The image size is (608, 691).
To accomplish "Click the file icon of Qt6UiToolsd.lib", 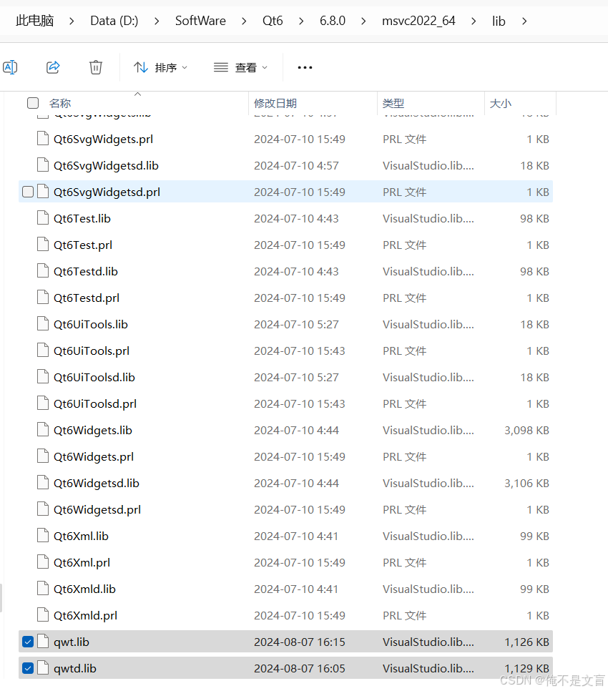I will click(43, 377).
